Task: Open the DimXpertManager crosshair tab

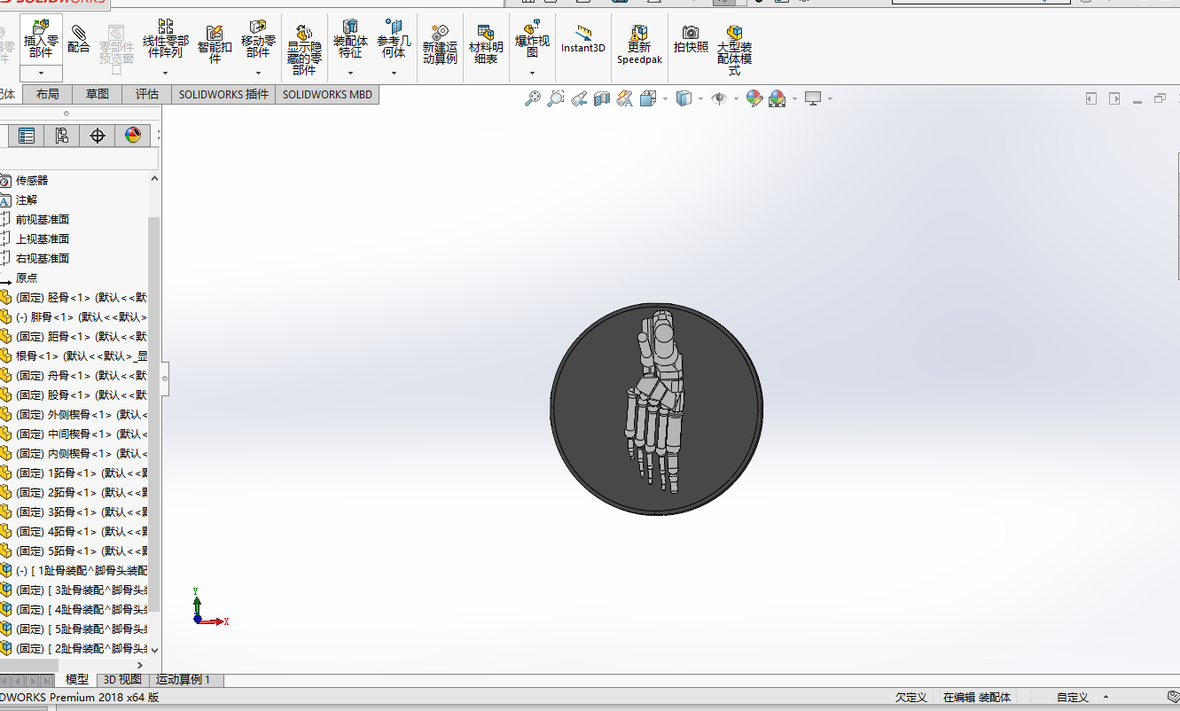Action: (x=98, y=136)
